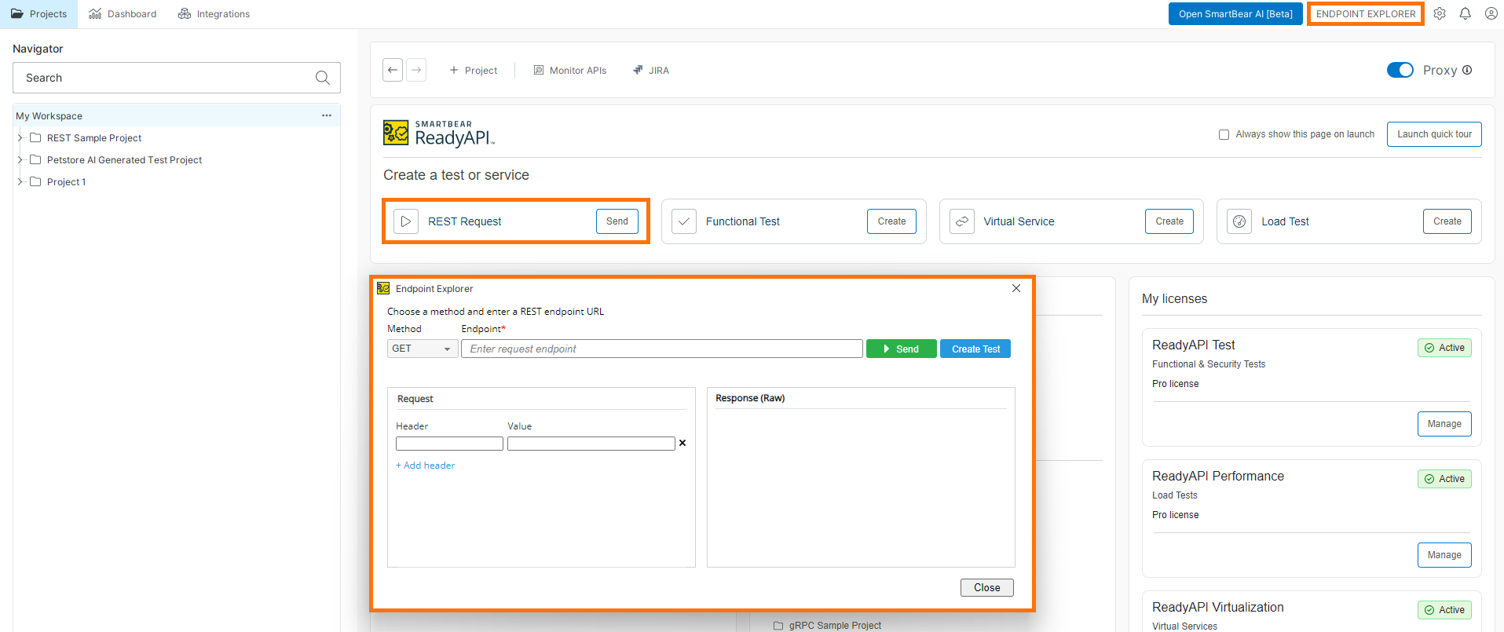Click the Functional Test check icon

684,221
